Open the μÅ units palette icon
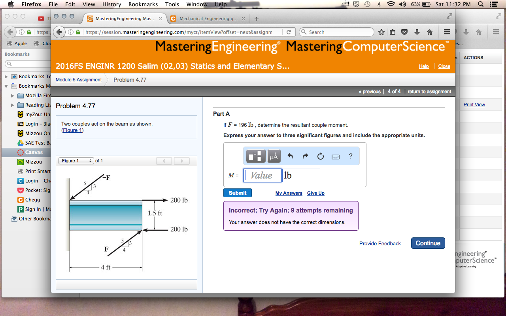Viewport: 506px width, 316px height. 274,156
